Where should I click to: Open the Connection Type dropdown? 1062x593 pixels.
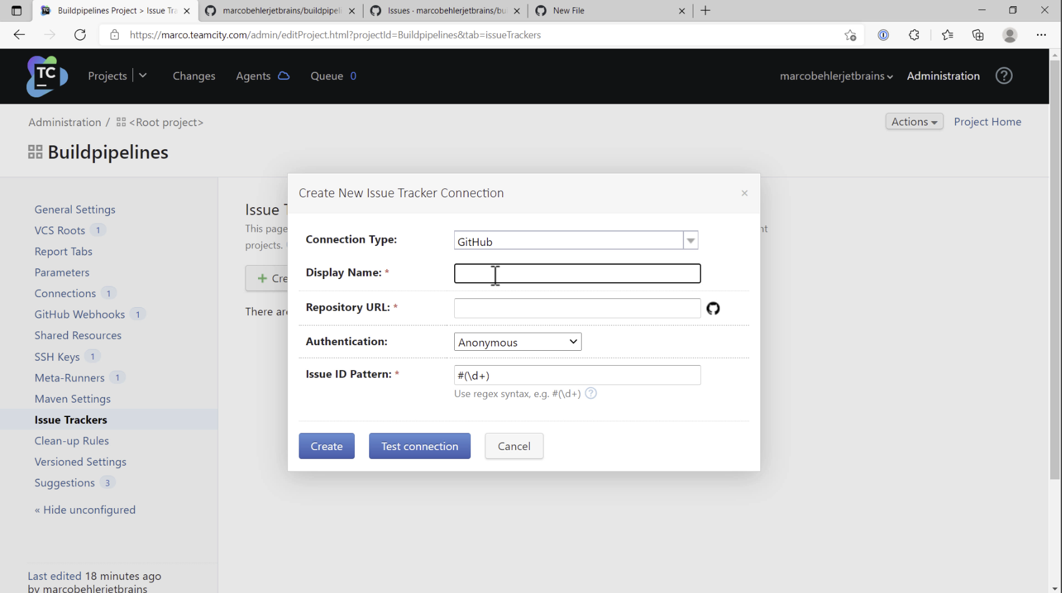tap(690, 240)
